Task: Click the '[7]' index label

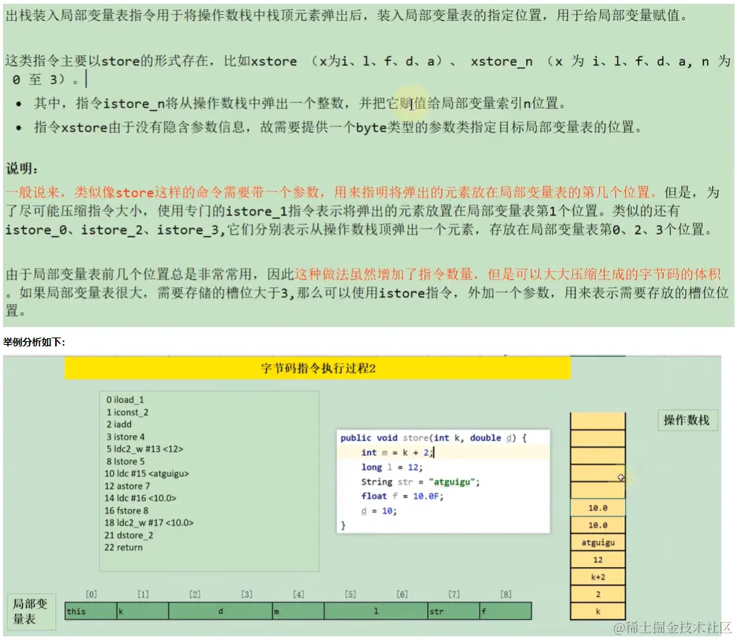Action: [x=454, y=595]
